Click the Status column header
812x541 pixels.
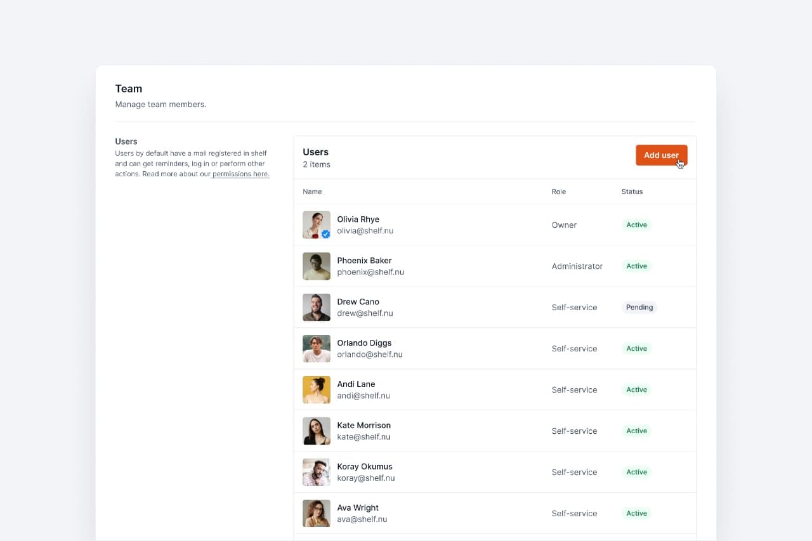632,192
